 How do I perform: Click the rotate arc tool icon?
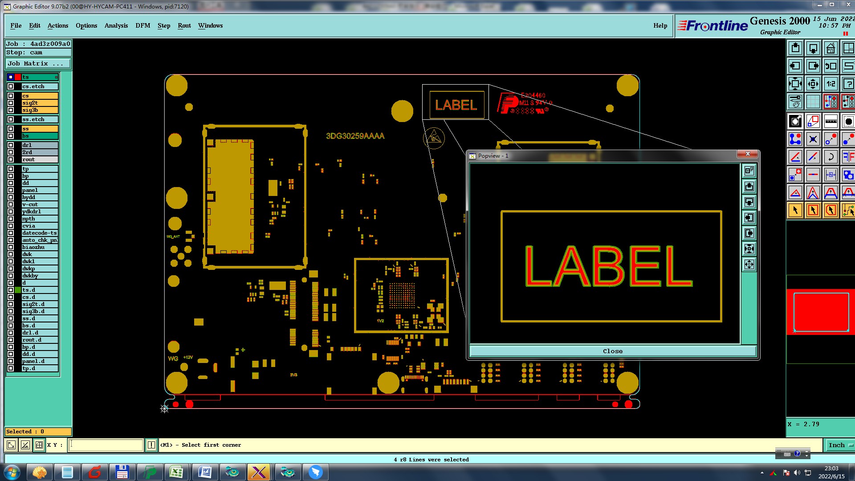[831, 157]
